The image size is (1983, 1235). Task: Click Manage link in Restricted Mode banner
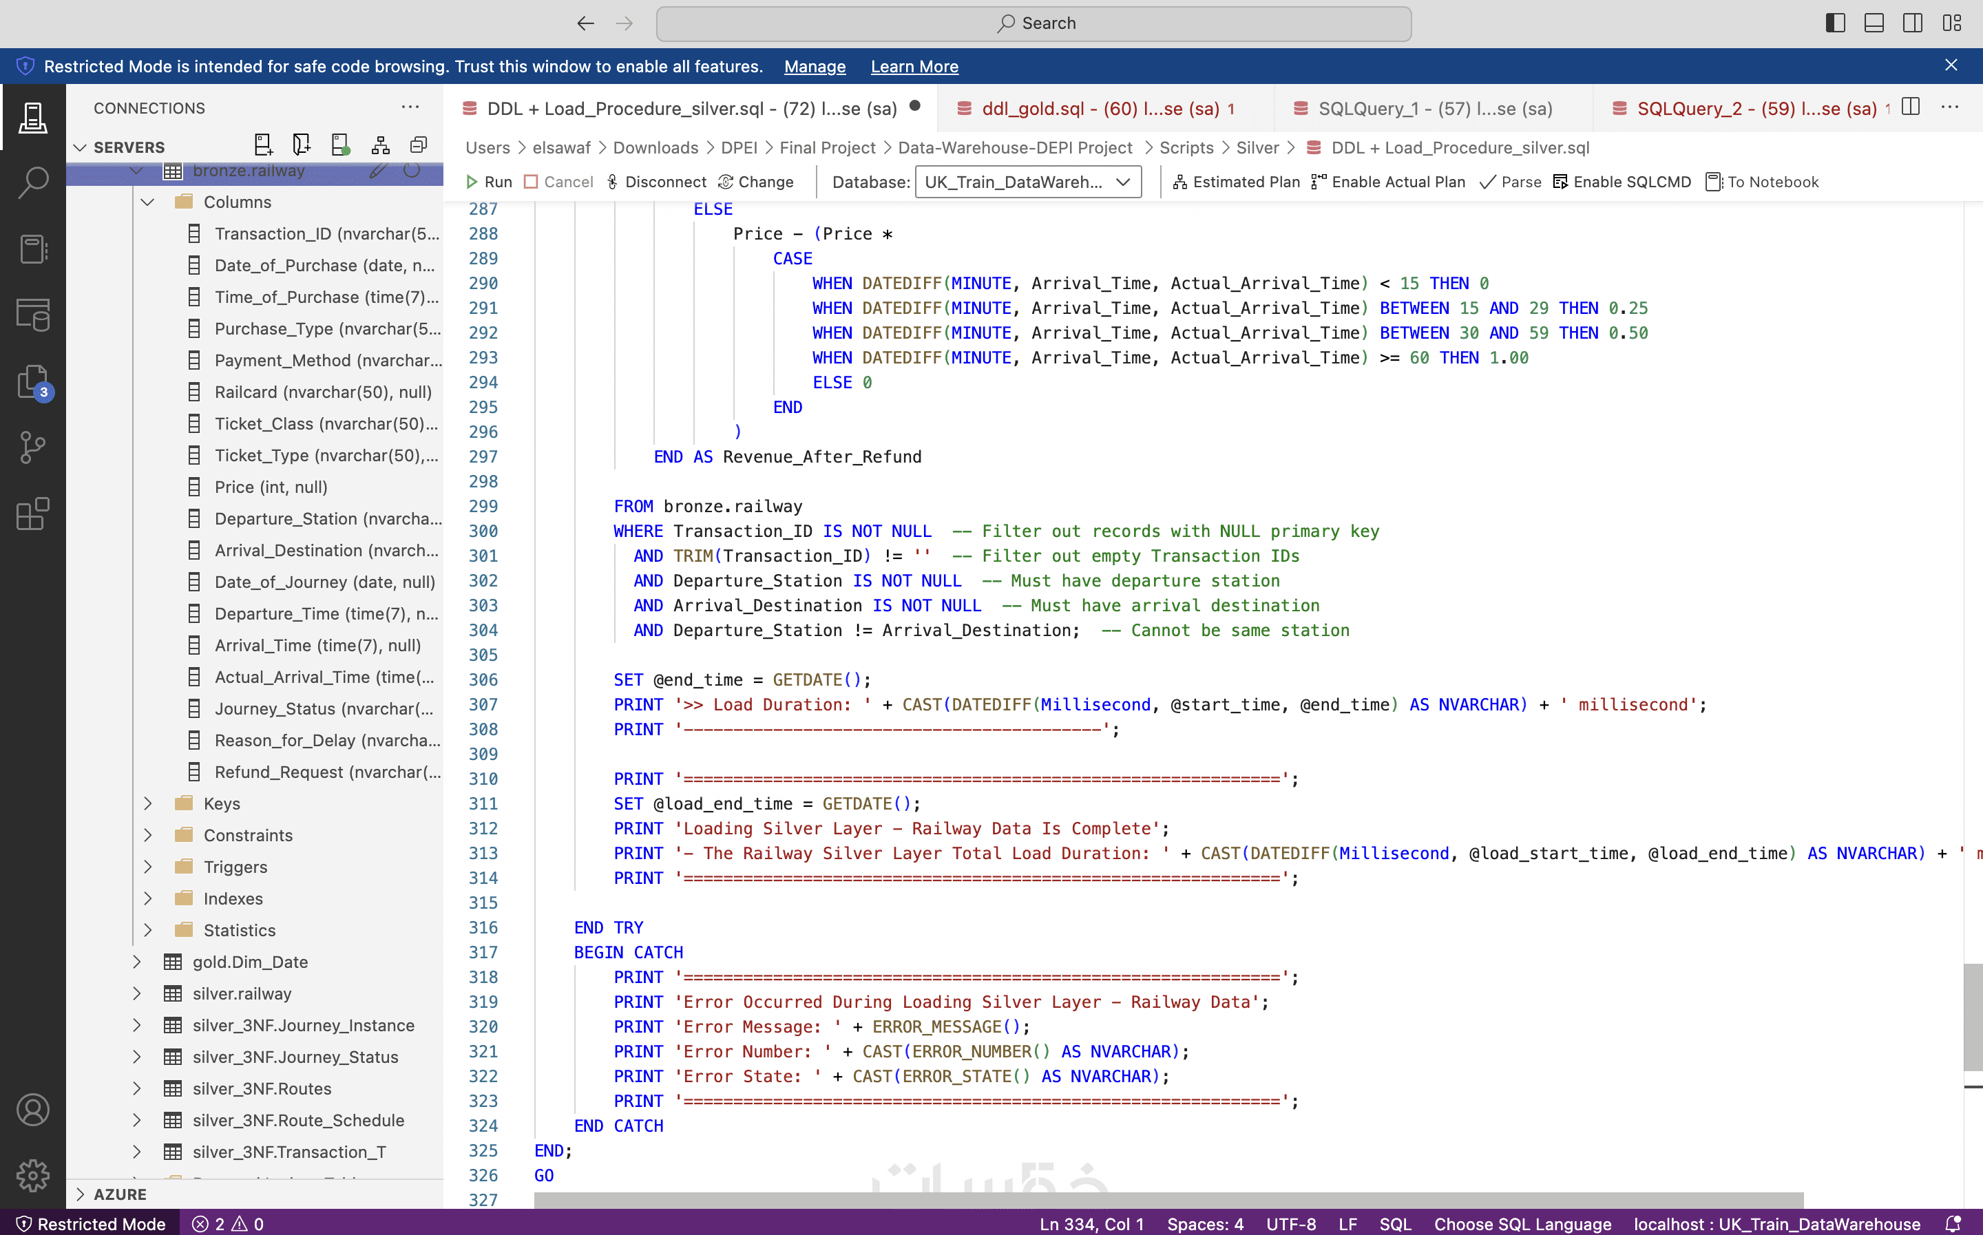[815, 66]
